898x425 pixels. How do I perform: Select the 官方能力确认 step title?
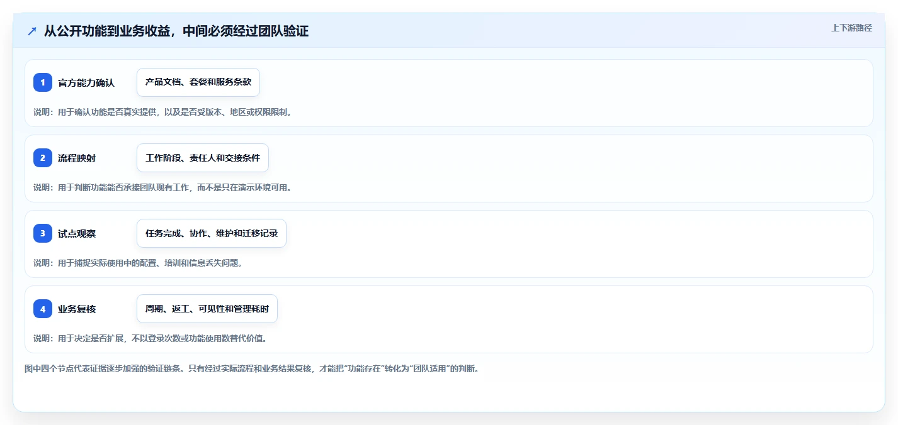pos(86,82)
